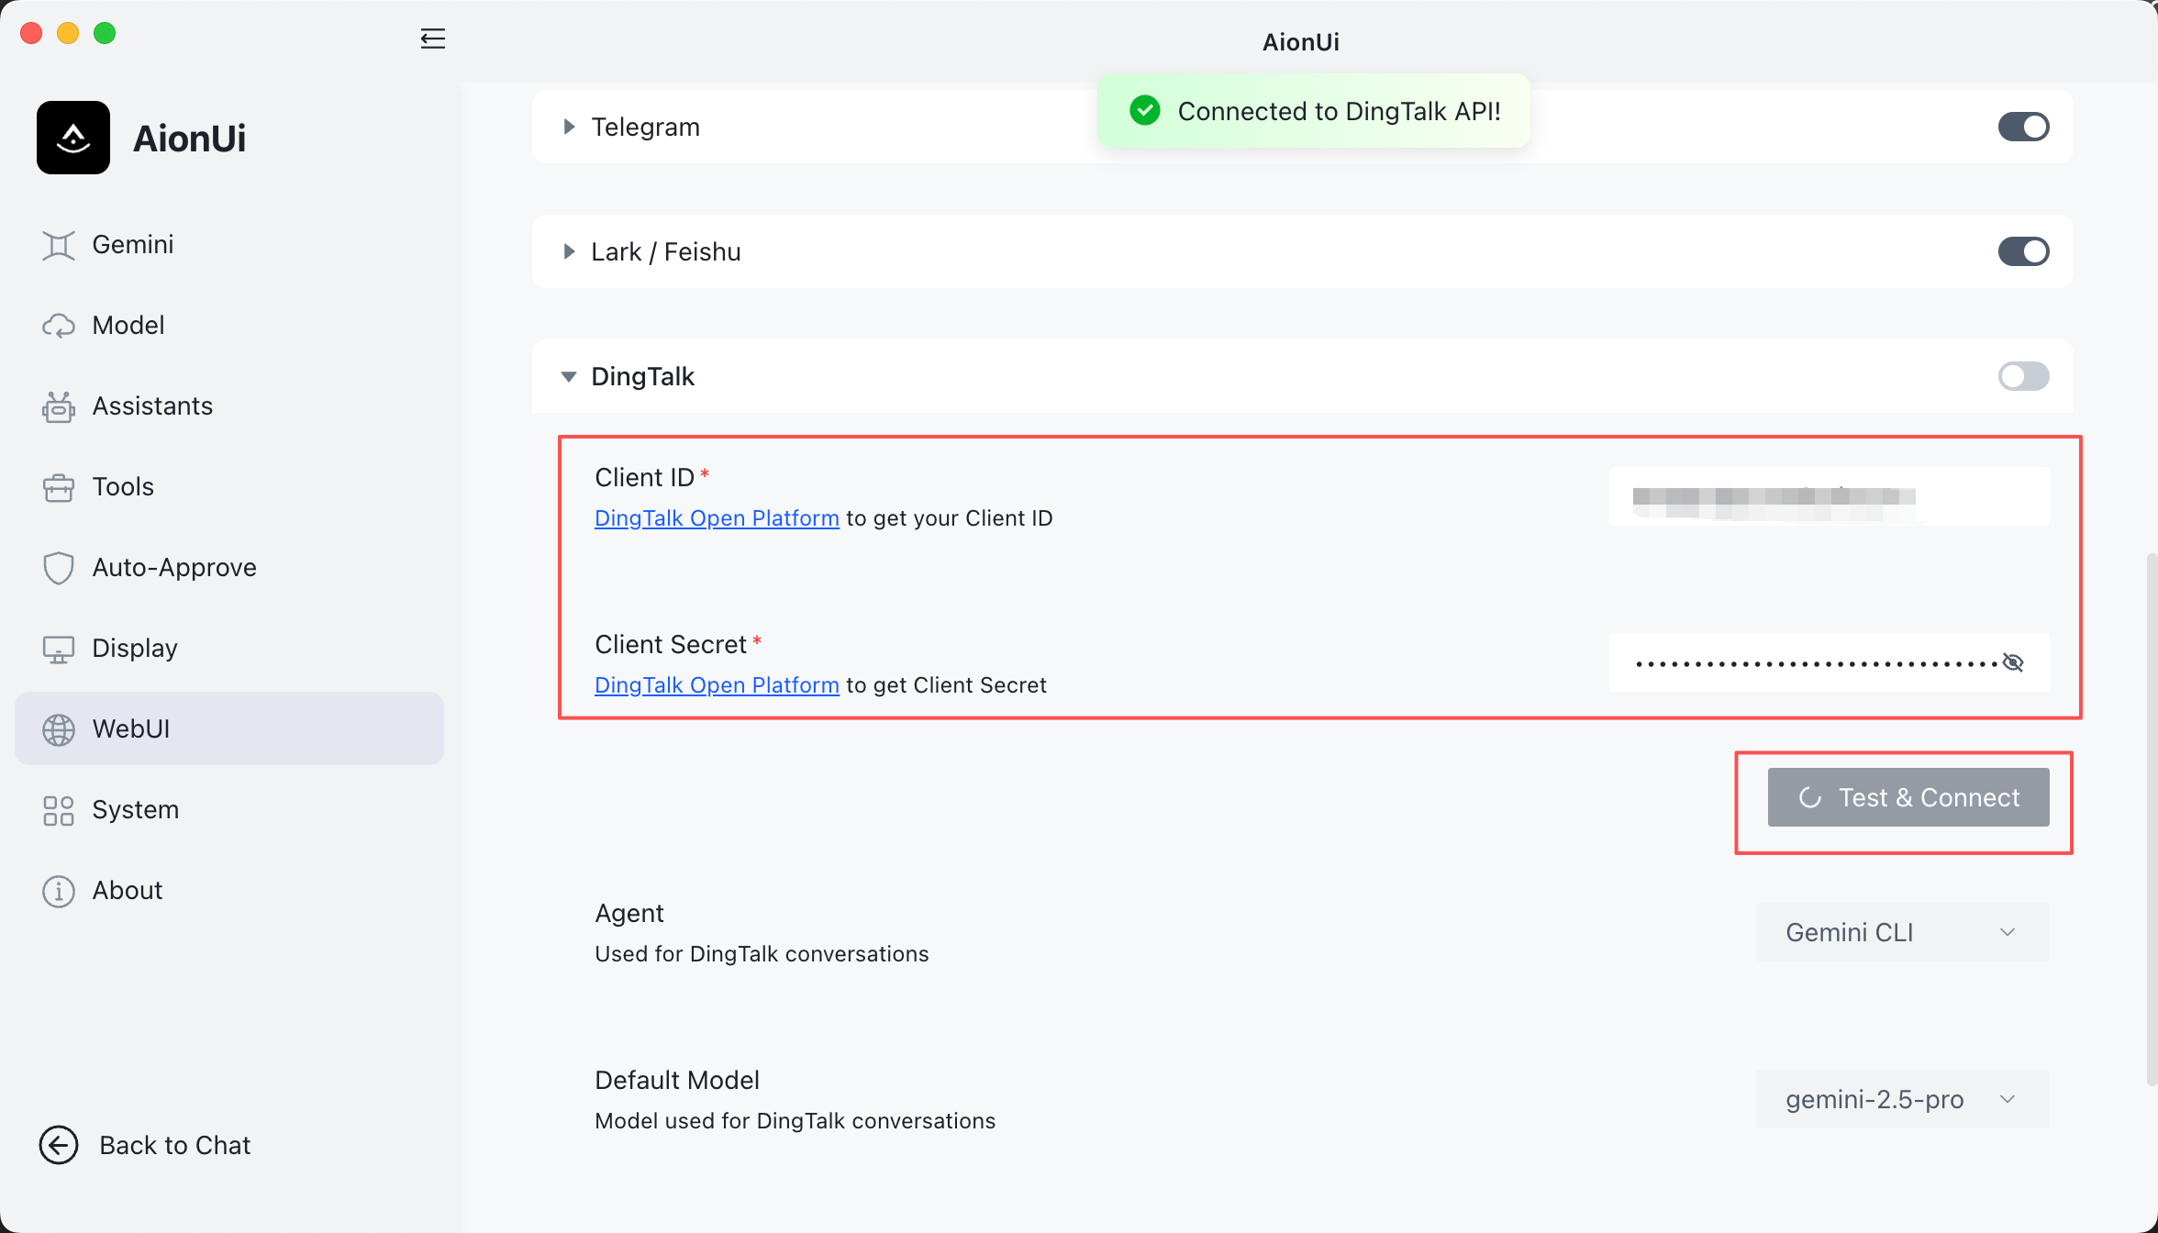The height and width of the screenshot is (1233, 2158).
Task: Close the window with the red button
Action: coord(31,33)
